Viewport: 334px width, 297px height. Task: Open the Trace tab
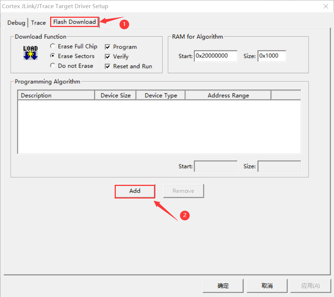point(38,23)
